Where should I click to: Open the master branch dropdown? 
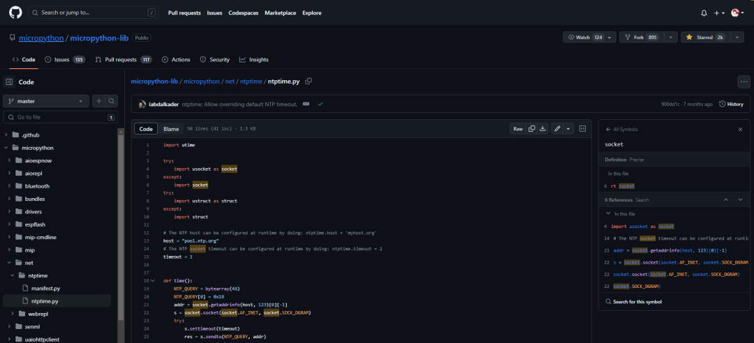(46, 101)
